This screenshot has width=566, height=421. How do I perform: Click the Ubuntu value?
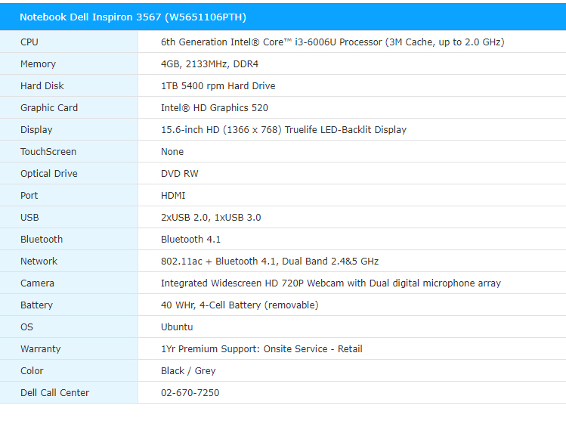(177, 327)
